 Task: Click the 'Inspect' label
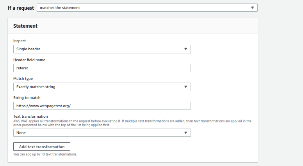tap(20, 41)
